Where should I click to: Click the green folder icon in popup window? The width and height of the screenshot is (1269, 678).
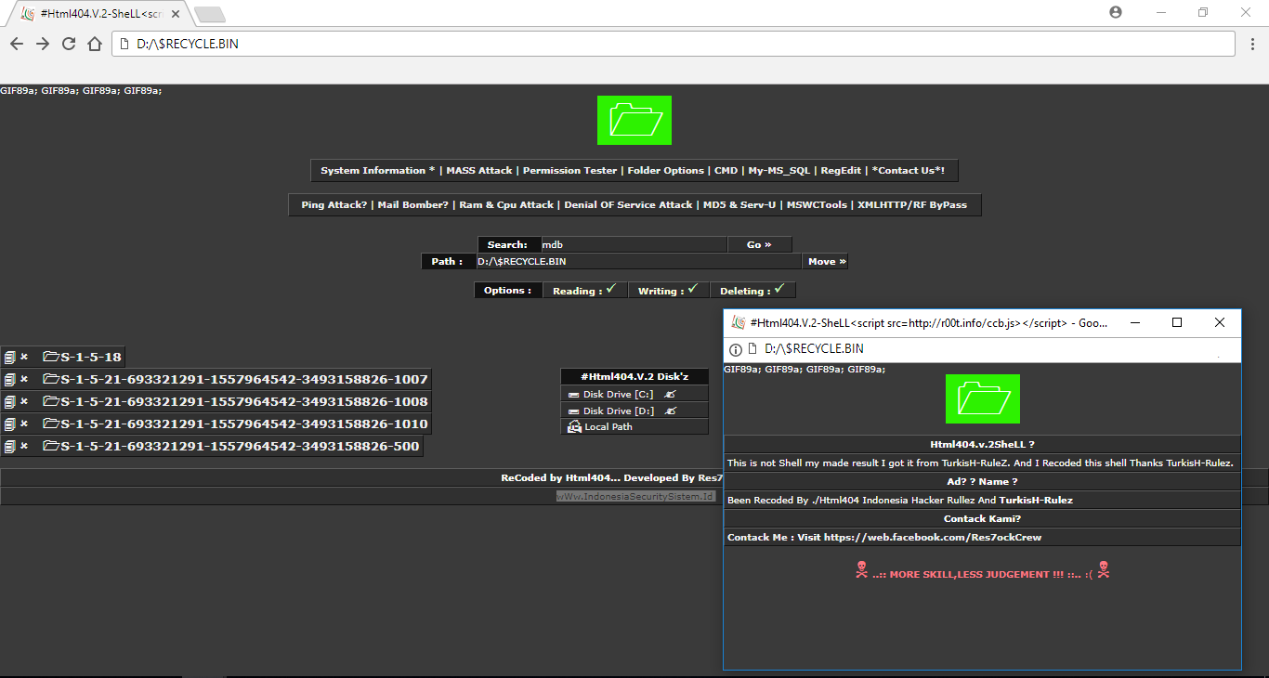[983, 398]
